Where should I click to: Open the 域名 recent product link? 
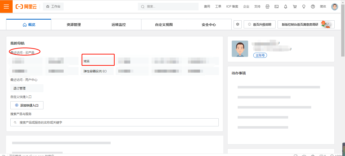click(98, 61)
